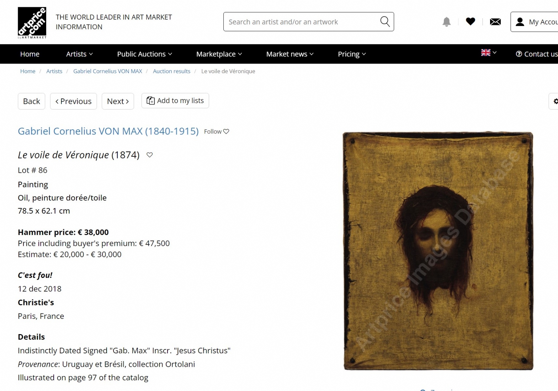The width and height of the screenshot is (558, 391).
Task: Expand the Artists dropdown menu
Action: (x=79, y=54)
